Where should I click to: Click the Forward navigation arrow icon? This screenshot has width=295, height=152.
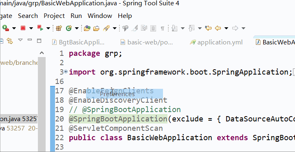235,29
